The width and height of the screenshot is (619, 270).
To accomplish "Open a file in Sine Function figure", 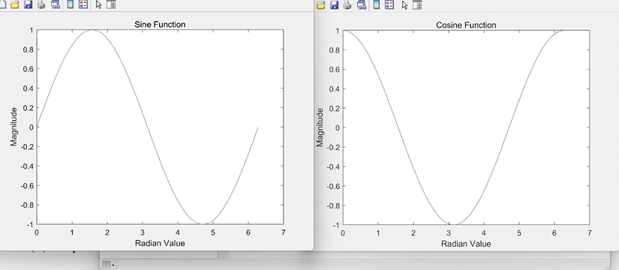I will pyautogui.click(x=15, y=4).
